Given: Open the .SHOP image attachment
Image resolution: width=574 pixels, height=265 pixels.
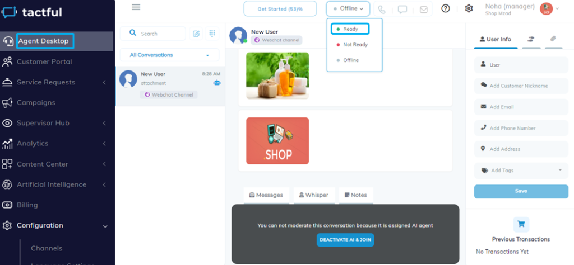Looking at the screenshot, I should pyautogui.click(x=277, y=141).
